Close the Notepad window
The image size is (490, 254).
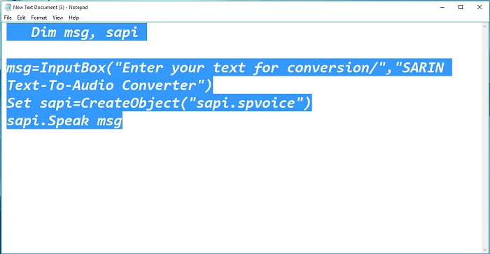coord(479,7)
